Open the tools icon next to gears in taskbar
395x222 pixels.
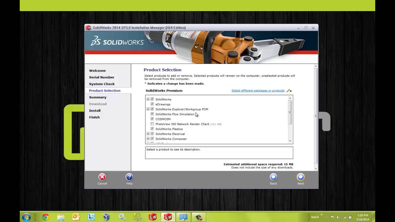[137, 217]
